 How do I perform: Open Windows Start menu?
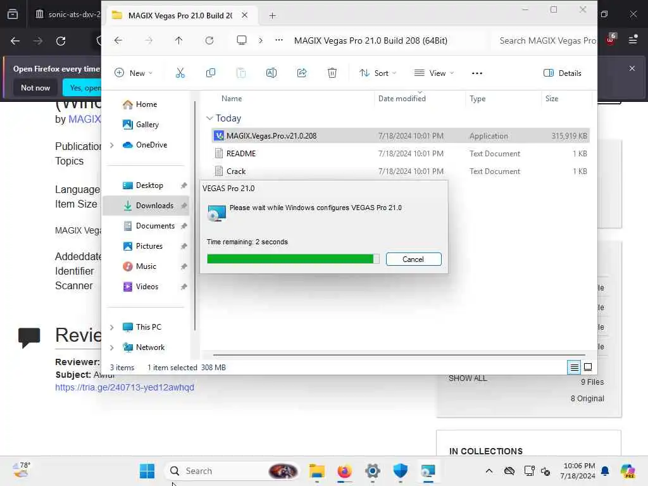(x=147, y=471)
